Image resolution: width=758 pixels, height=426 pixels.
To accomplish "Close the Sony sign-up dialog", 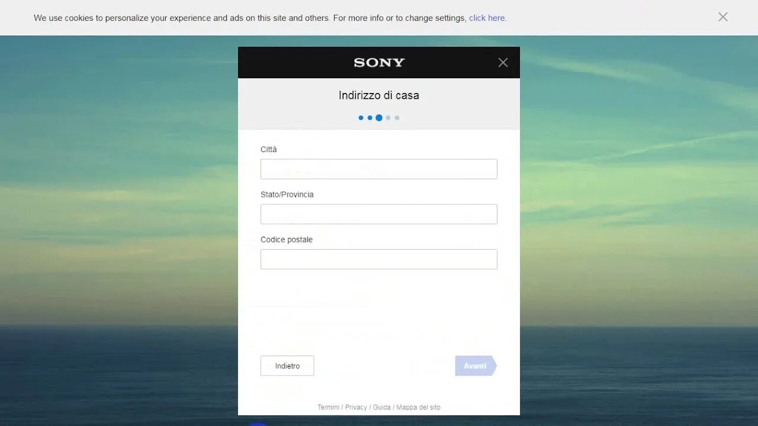I will coord(503,63).
